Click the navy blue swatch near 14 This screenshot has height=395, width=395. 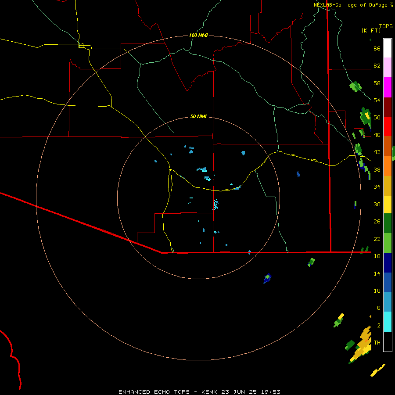click(x=388, y=263)
